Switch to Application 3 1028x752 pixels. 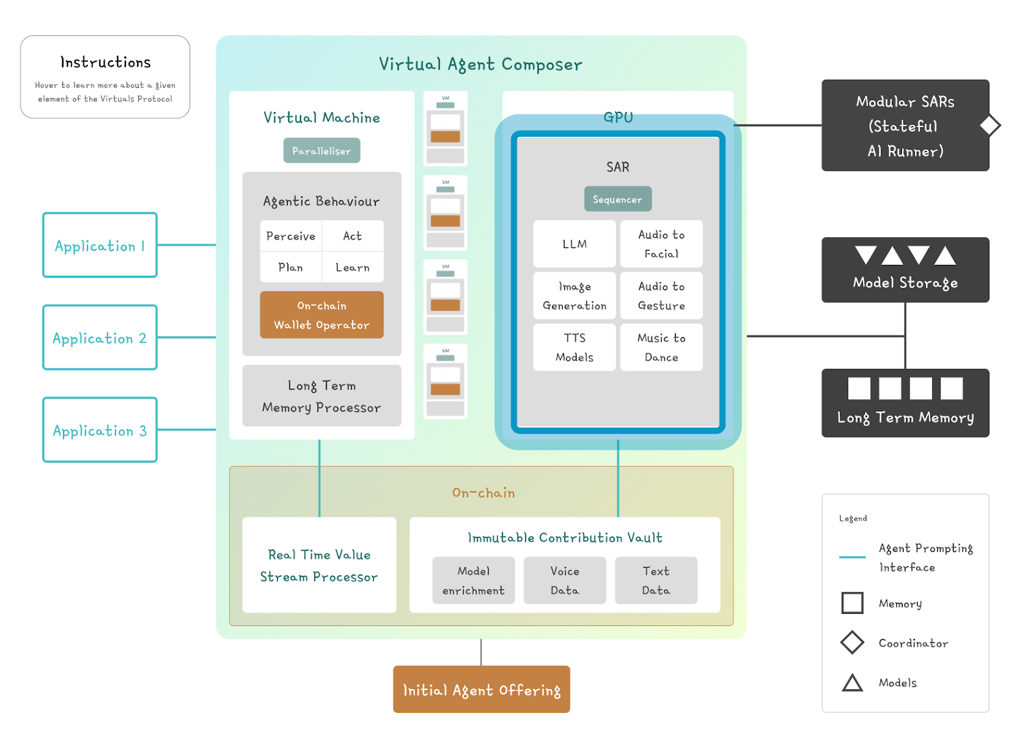[100, 430]
